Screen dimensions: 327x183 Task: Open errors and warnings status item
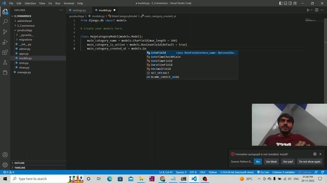click(x=9, y=172)
